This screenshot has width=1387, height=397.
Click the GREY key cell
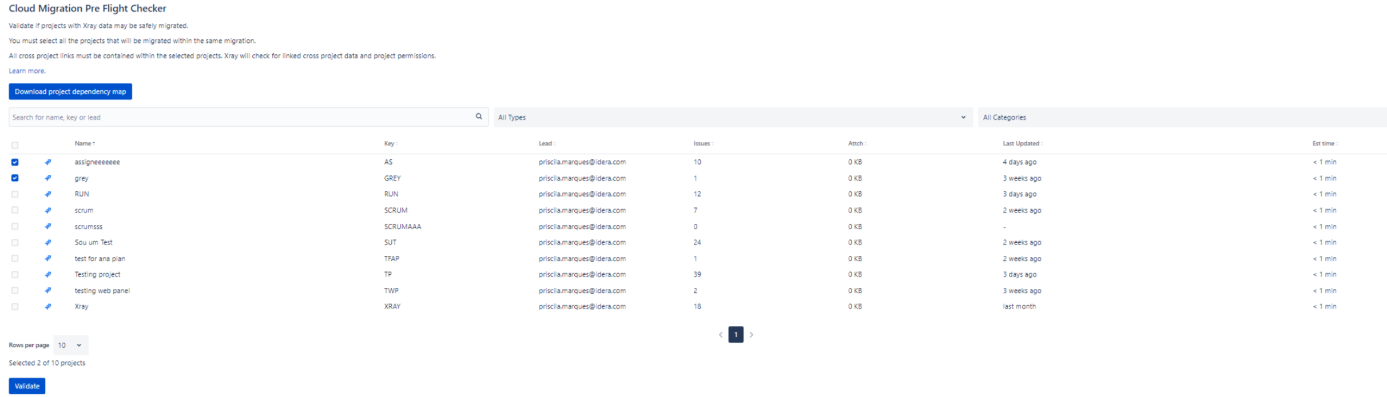(x=392, y=178)
